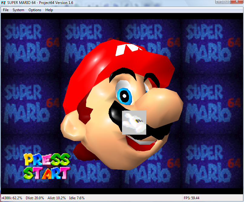The width and height of the screenshot is (244, 202).
Task: Maximize the Project64 window
Action: click(227, 2)
